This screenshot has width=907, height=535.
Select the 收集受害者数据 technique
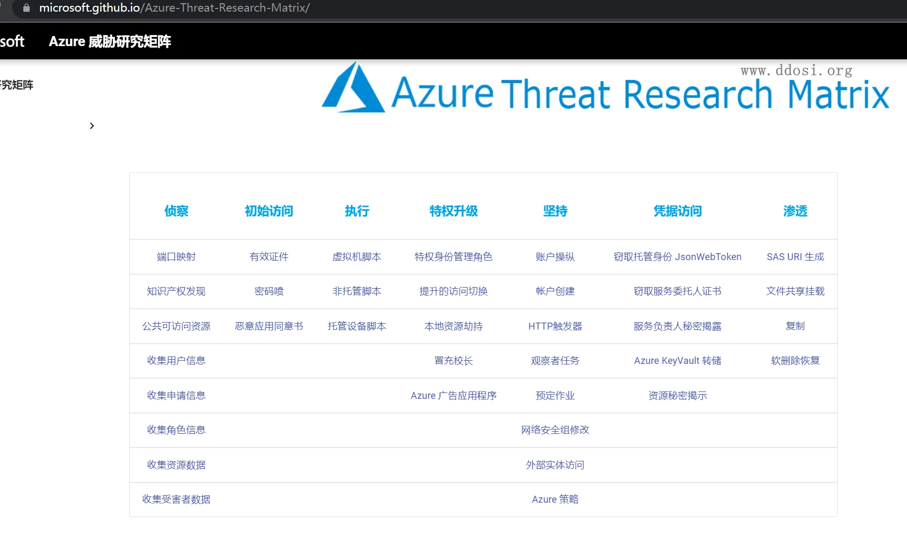176,500
